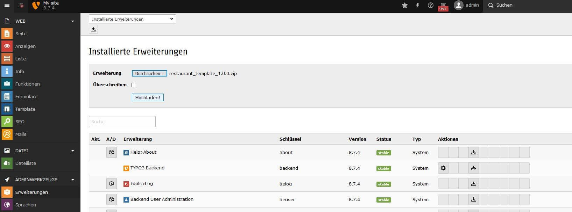The width and height of the screenshot is (572, 212).
Task: Click the Tools>Log extension name
Action: 142,184
